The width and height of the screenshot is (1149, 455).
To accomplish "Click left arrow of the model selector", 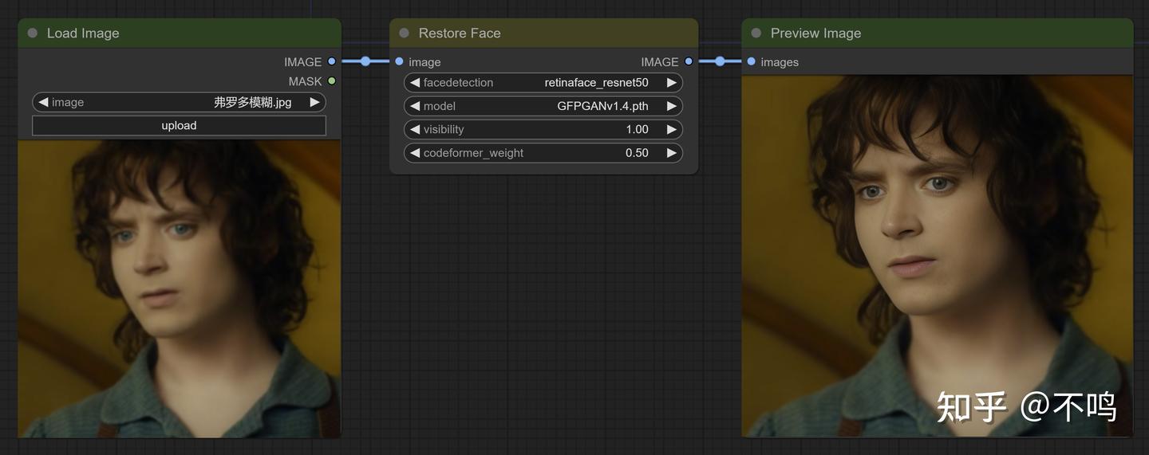I will pyautogui.click(x=415, y=106).
